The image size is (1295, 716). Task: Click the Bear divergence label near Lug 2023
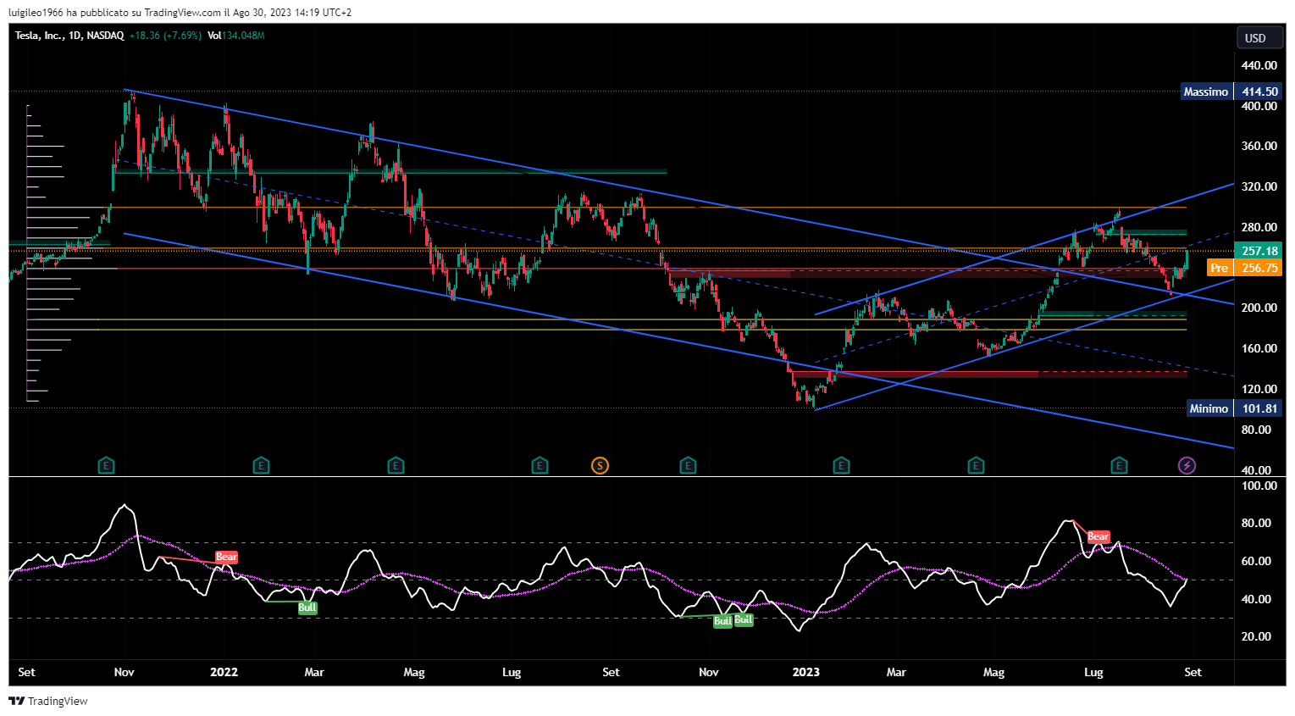click(x=1098, y=536)
